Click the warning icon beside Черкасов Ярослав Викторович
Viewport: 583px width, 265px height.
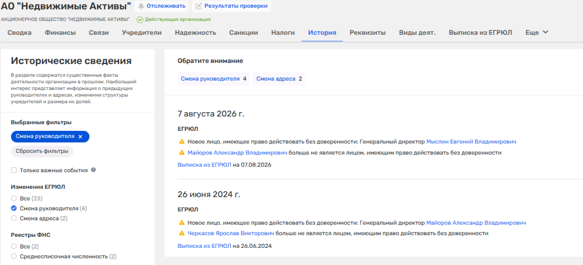pos(182,234)
